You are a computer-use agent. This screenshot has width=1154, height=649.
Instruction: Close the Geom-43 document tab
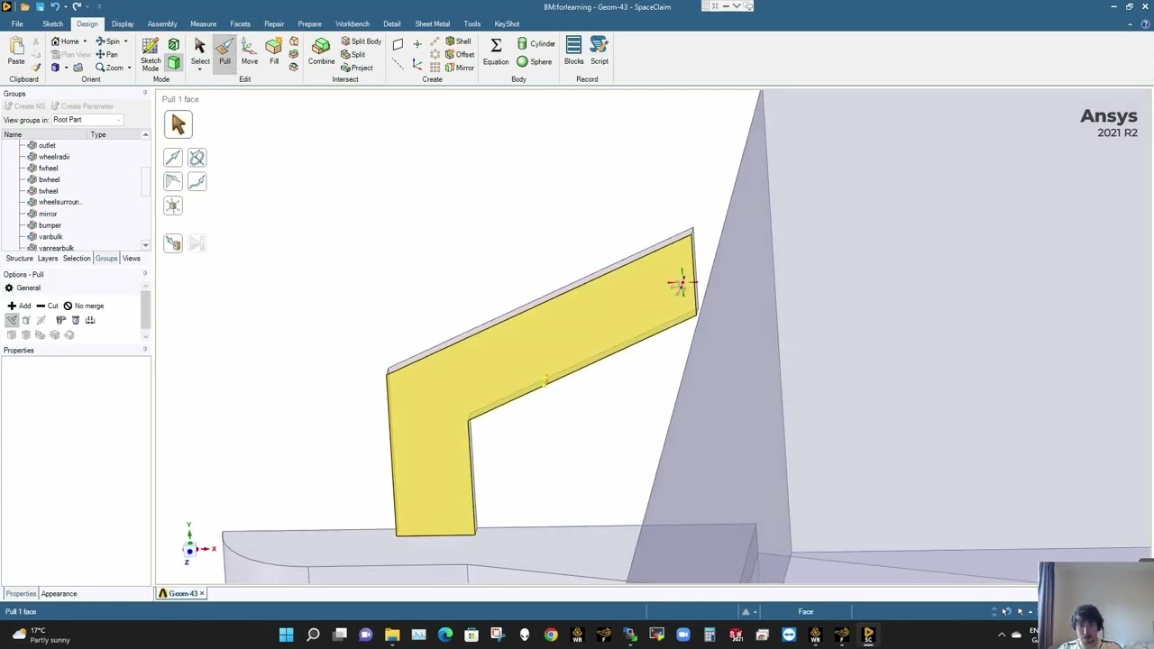coord(202,593)
